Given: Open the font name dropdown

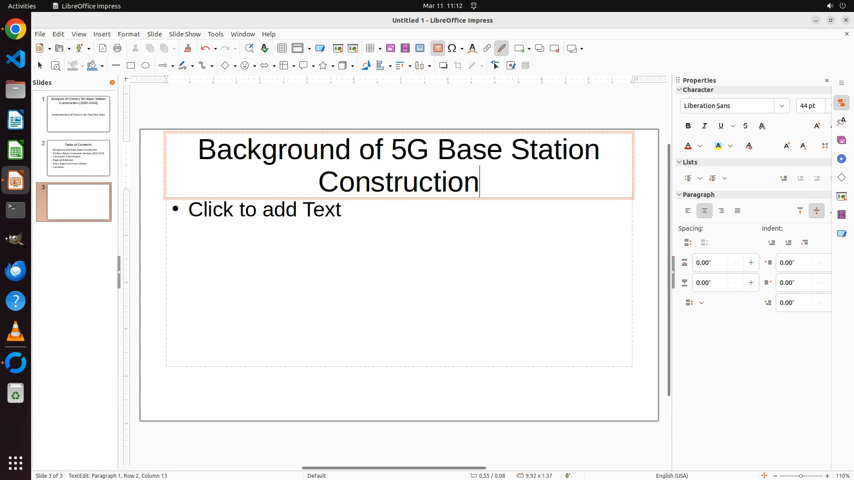Looking at the screenshot, I should 781,106.
